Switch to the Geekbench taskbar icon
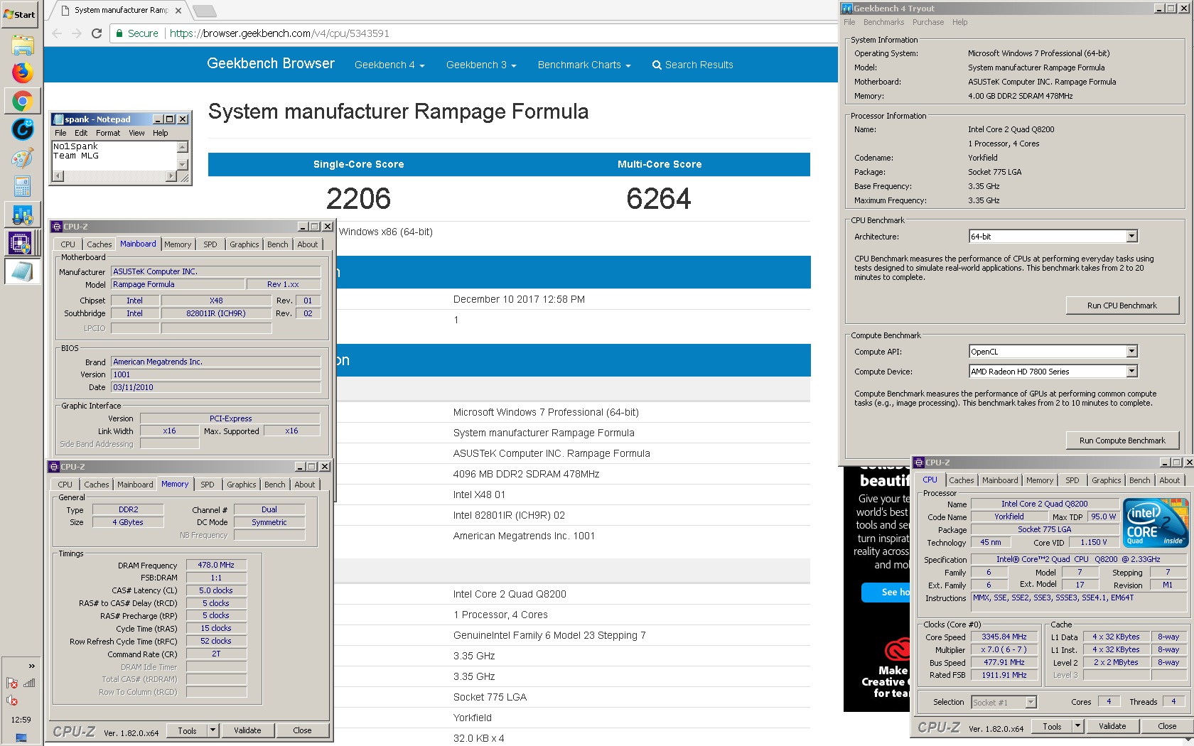Viewport: 1194px width, 746px height. pyautogui.click(x=22, y=215)
